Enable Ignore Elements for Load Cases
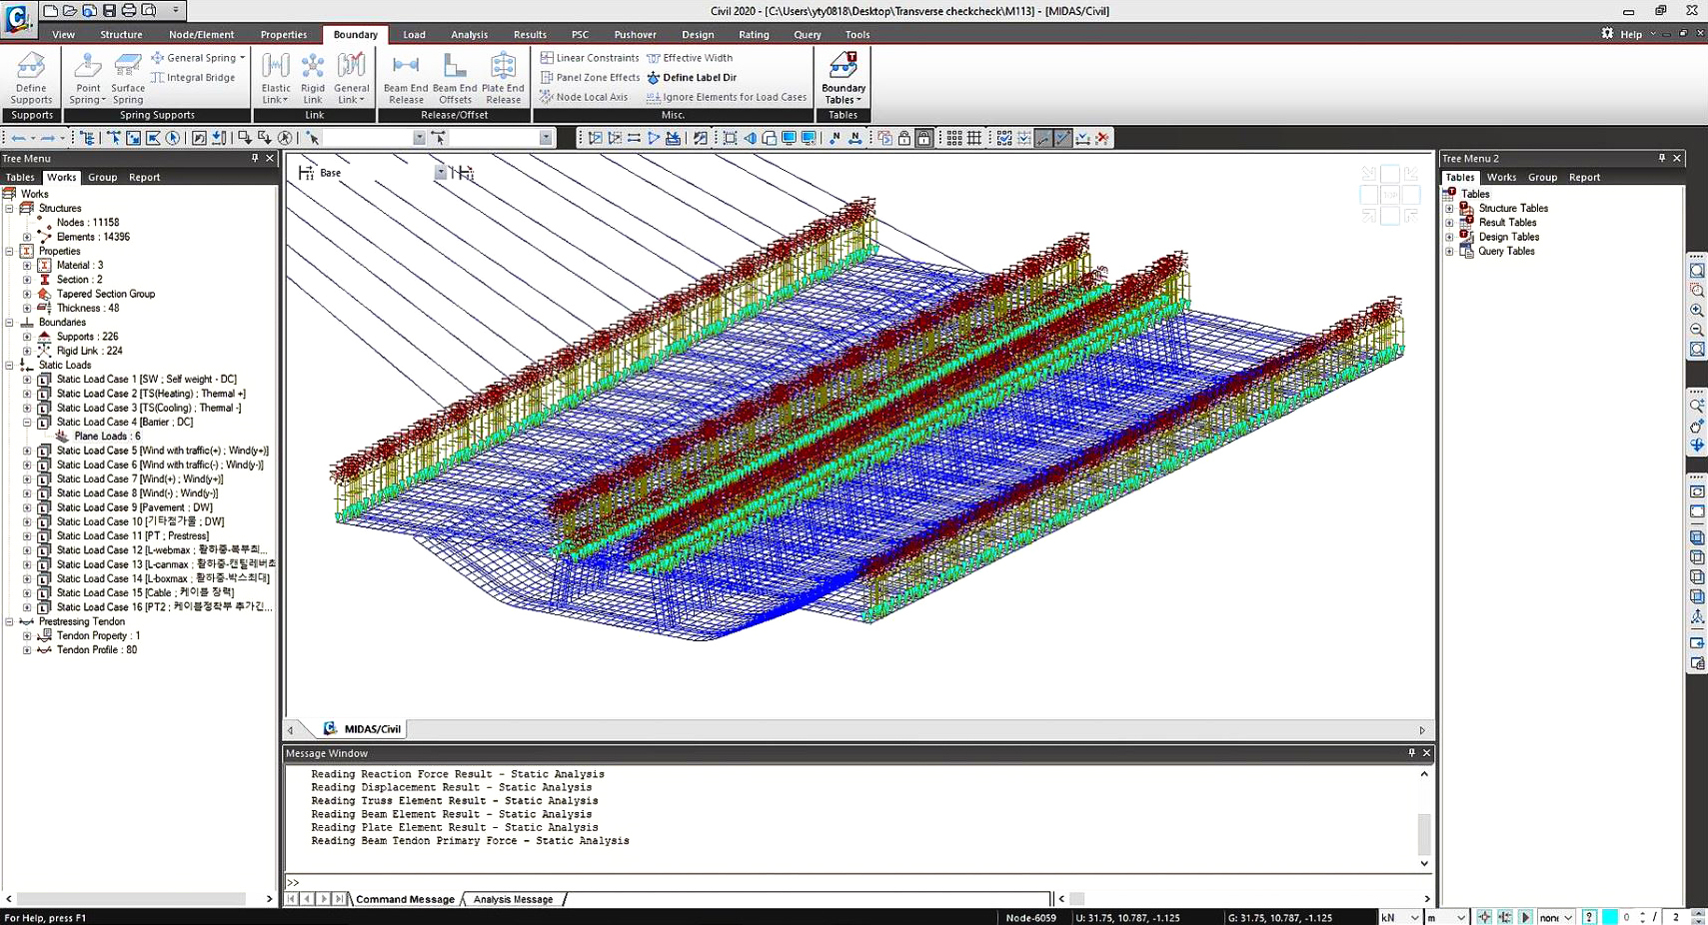 [727, 96]
